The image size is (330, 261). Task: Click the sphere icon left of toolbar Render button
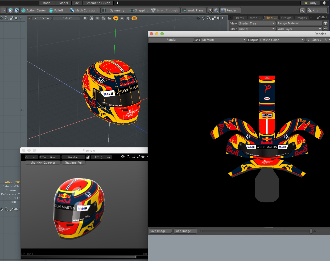tap(216, 10)
